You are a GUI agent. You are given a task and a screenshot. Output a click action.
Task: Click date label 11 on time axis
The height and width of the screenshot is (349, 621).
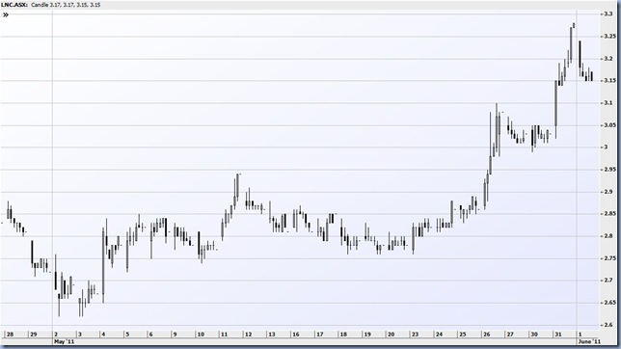224,335
